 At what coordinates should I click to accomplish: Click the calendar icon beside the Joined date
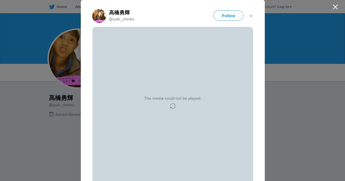[x=51, y=114]
